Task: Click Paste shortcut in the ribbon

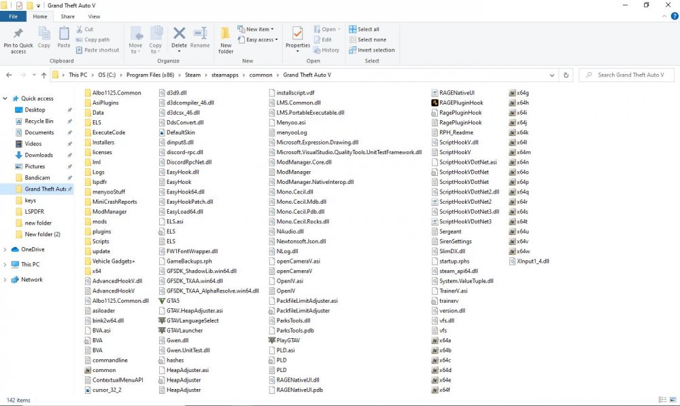Action: [97, 50]
